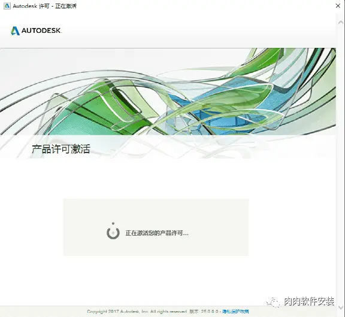Click the Autodesk app icon in title bar

(7, 6)
